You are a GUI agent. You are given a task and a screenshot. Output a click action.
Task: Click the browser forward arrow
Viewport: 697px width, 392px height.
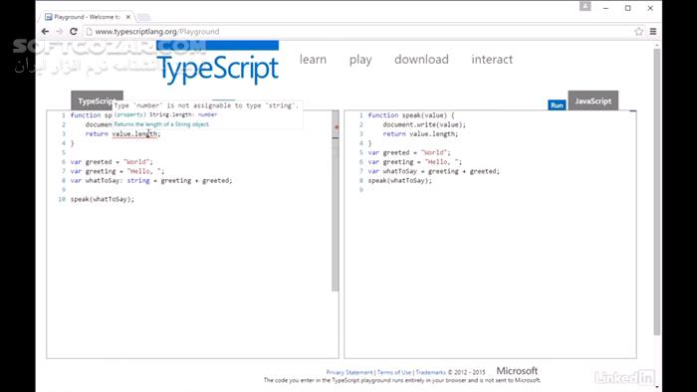[59, 32]
